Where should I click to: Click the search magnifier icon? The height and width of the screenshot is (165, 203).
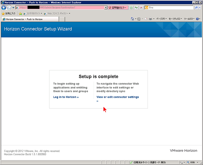pyautogui.click(x=196, y=8)
